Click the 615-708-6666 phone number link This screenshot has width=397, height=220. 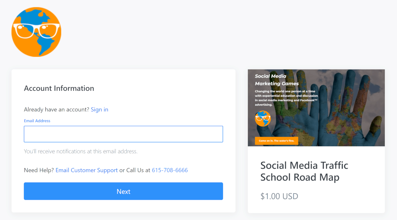point(170,170)
